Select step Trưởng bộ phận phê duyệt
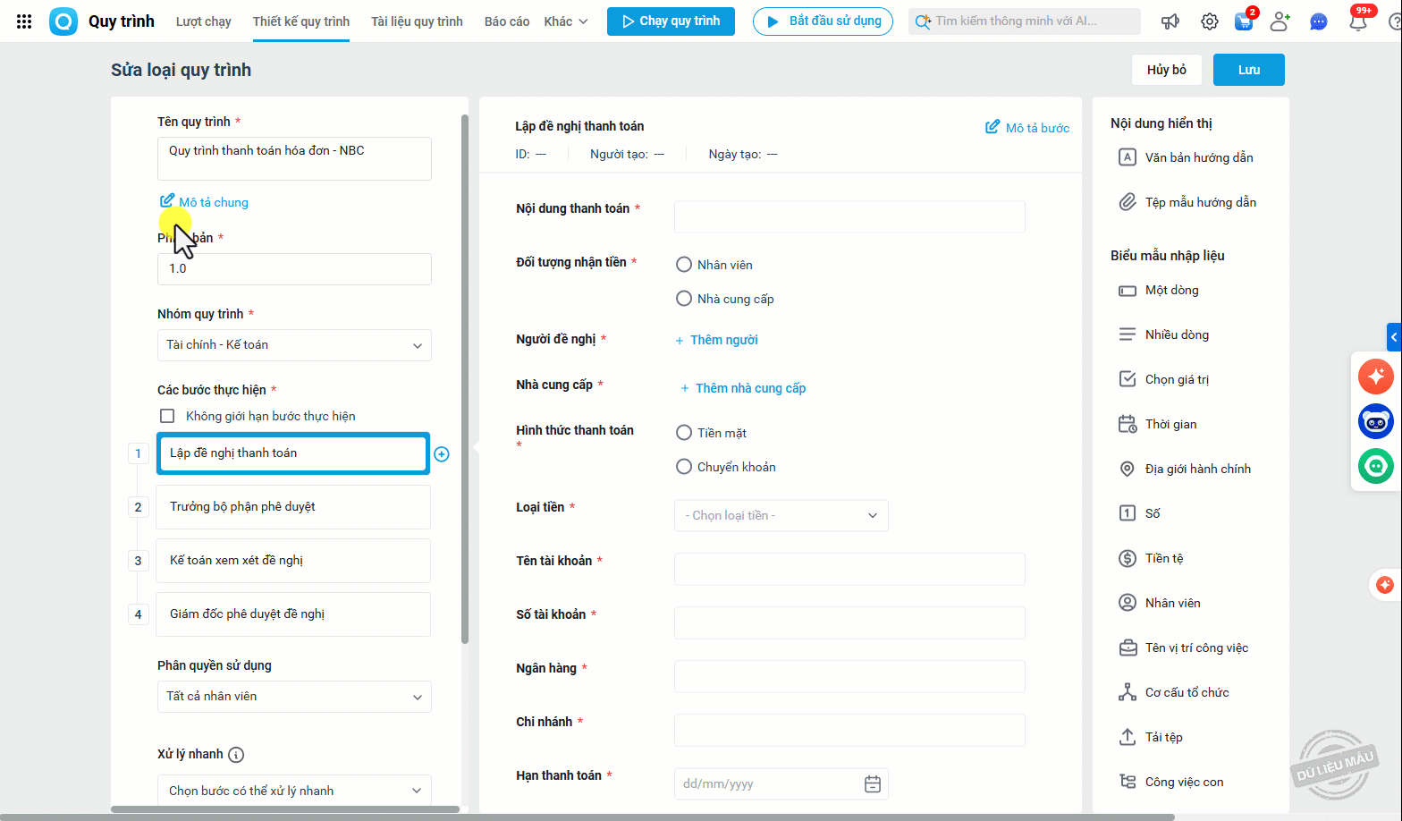The width and height of the screenshot is (1402, 821). pyautogui.click(x=293, y=507)
